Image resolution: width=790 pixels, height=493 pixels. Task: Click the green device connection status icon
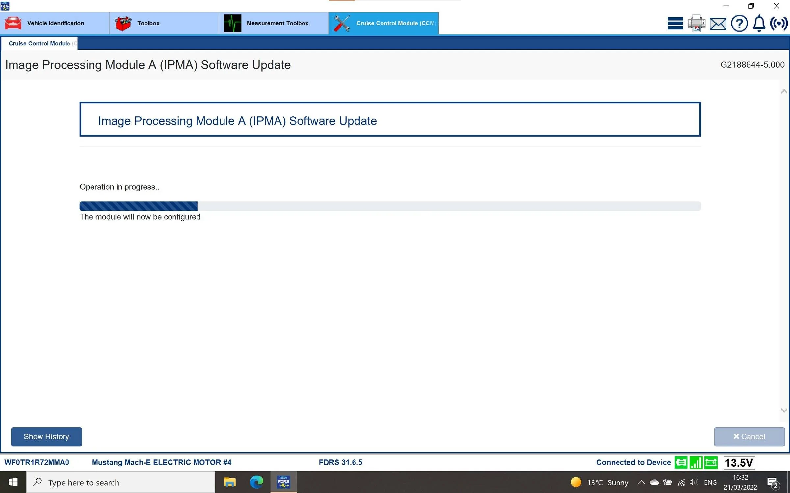point(681,463)
